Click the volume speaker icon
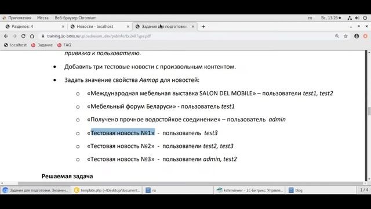371x209 pixels. (x=357, y=18)
